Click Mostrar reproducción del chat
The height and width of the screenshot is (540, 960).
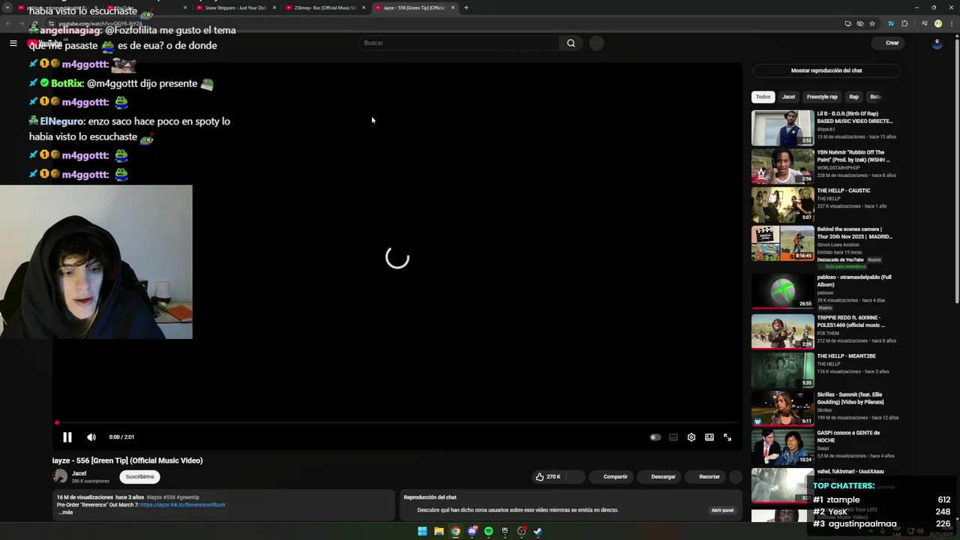point(826,70)
